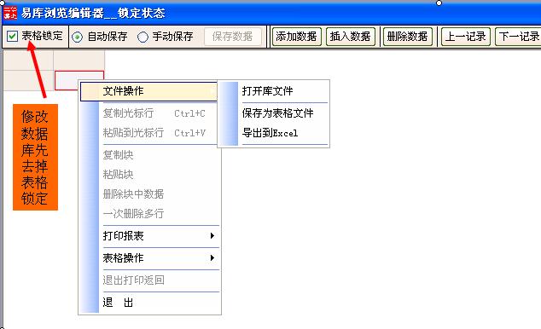Go to previous record with 上一记录

click(x=465, y=37)
